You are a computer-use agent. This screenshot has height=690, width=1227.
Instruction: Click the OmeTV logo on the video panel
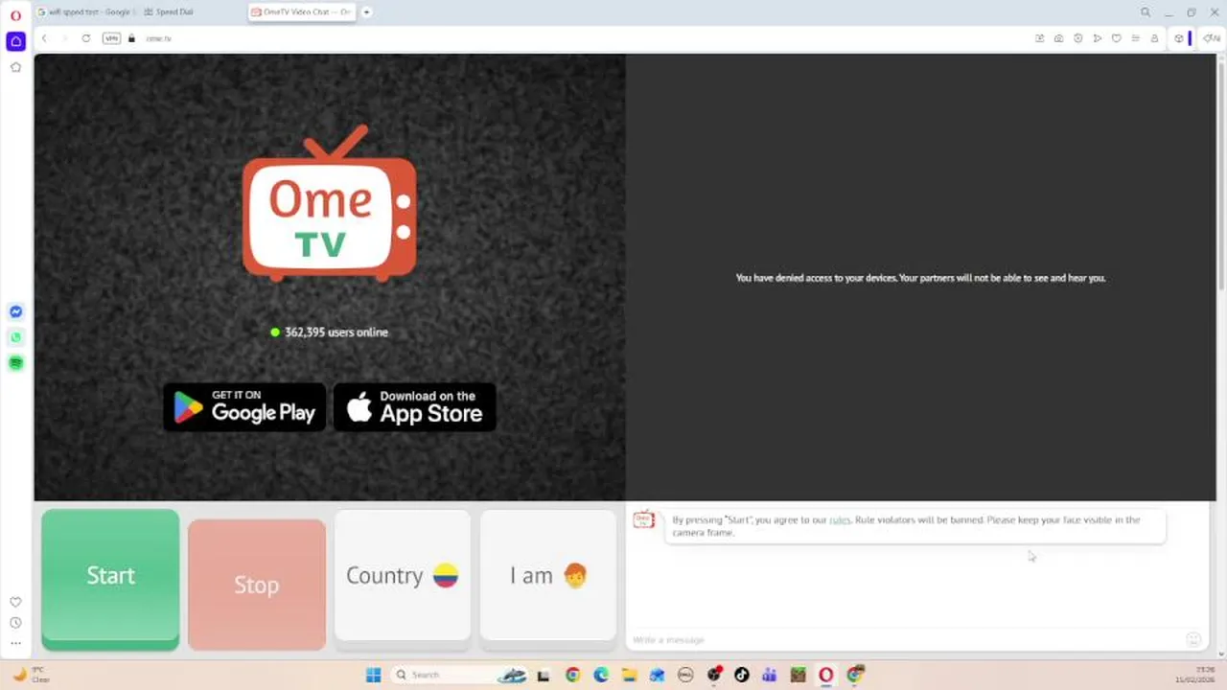point(329,203)
